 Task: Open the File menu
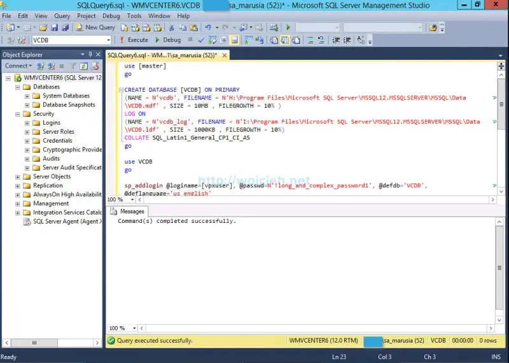(6, 15)
